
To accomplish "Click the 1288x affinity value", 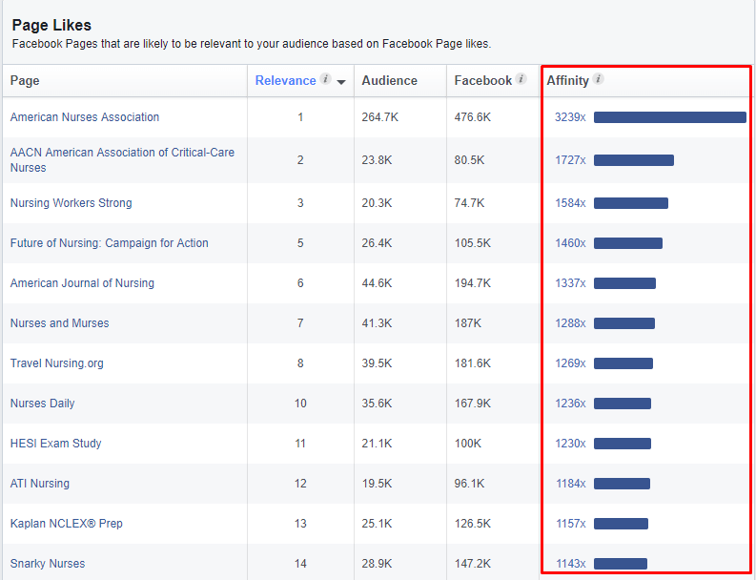I will pos(570,322).
